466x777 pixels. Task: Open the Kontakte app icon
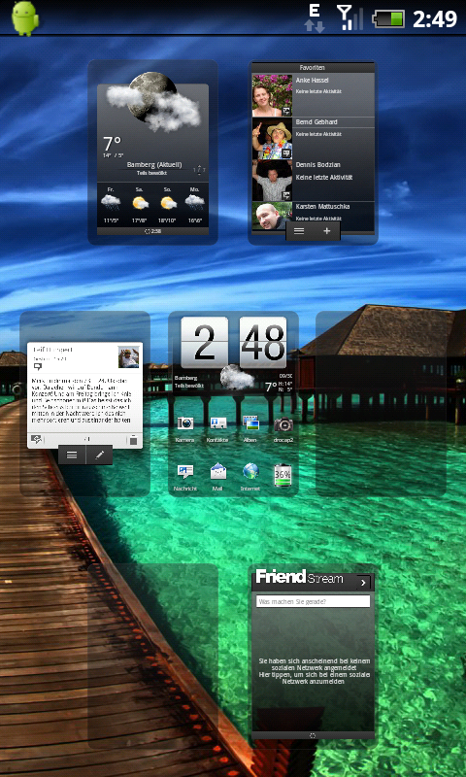pyautogui.click(x=217, y=423)
